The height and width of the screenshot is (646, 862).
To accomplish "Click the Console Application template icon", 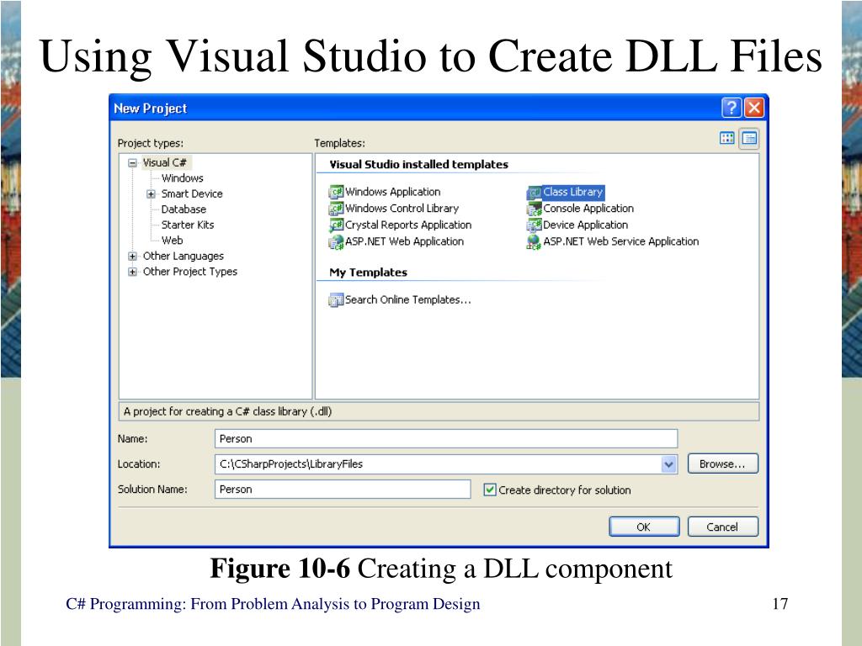I will click(x=535, y=209).
